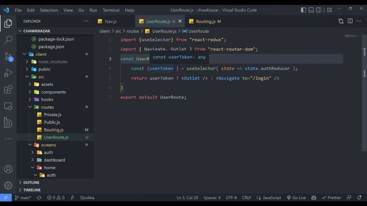Image resolution: width=367 pixels, height=206 pixels.
Task: Close the UserRoute.js tab
Action: pyautogui.click(x=179, y=21)
